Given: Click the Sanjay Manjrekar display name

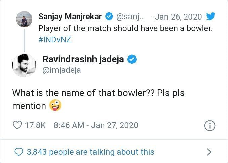Looking at the screenshot, I should pos(70,16).
